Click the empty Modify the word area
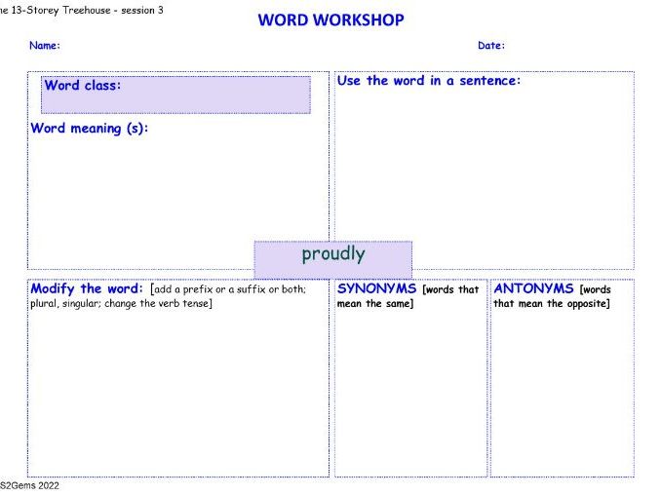This screenshot has height=496, width=661. point(175,390)
